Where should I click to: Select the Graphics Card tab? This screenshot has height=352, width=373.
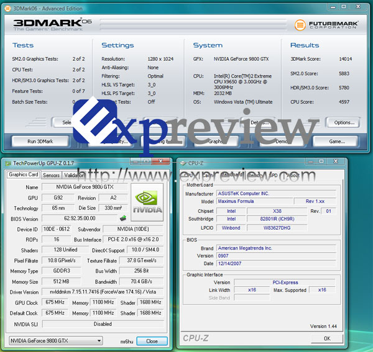pyautogui.click(x=24, y=175)
